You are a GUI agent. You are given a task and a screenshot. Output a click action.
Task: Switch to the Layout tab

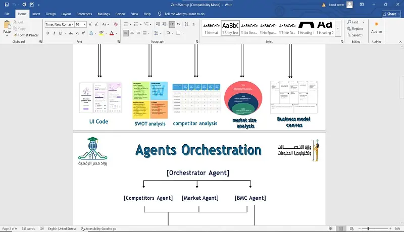(x=66, y=14)
